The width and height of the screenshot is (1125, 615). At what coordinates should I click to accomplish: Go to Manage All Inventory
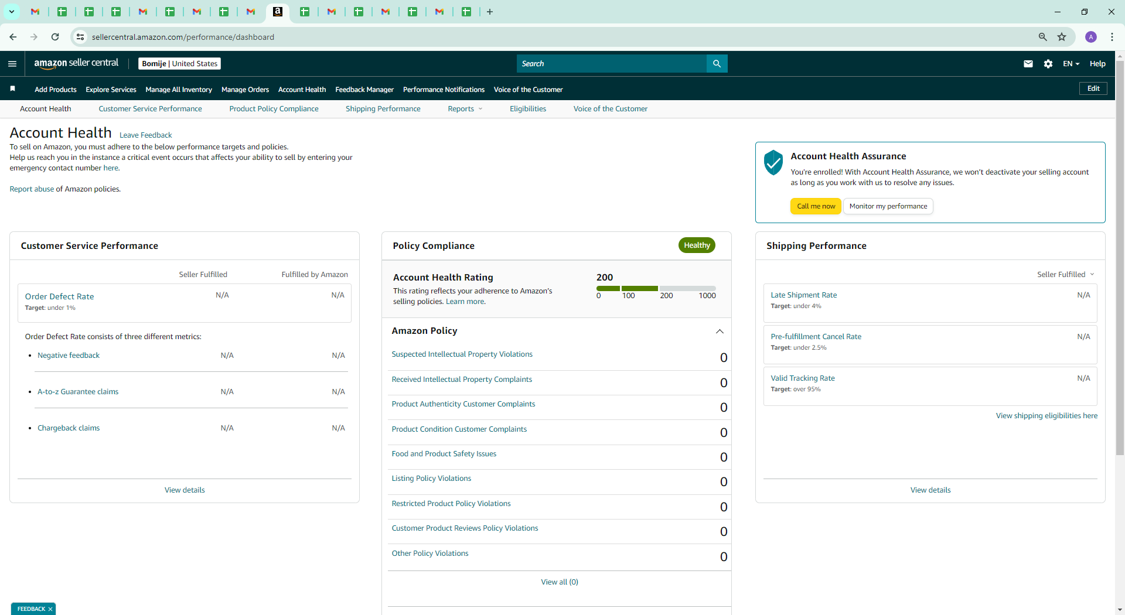[179, 90]
